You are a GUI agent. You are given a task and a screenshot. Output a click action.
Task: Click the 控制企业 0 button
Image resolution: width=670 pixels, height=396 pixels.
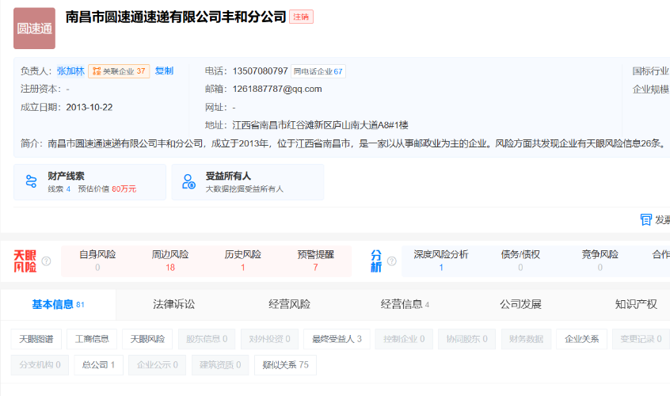coord(404,339)
